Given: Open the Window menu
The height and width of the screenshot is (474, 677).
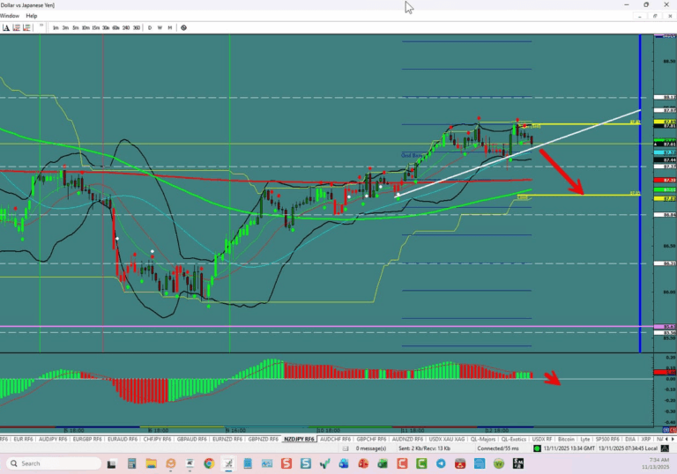Looking at the screenshot, I should click(x=10, y=16).
